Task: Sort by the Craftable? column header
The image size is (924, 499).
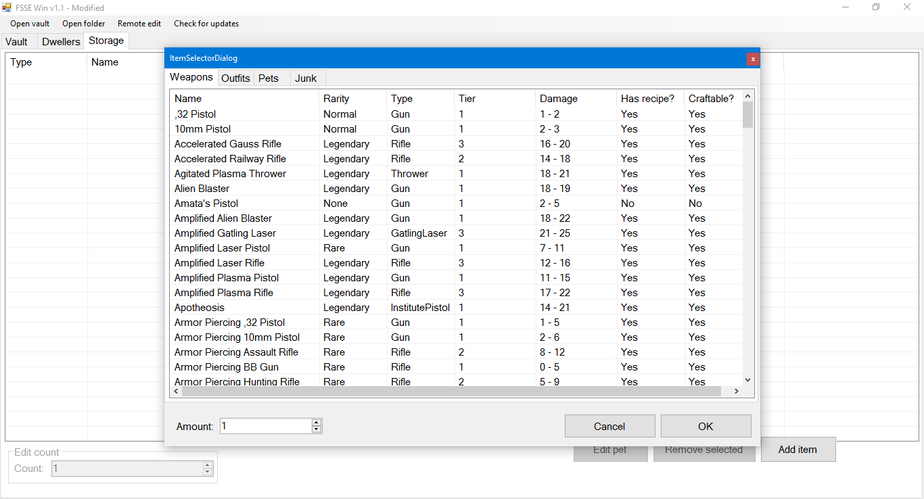Action: 713,99
